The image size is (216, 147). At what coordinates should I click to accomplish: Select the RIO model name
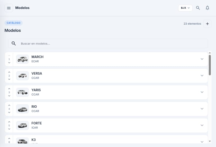click(x=34, y=107)
